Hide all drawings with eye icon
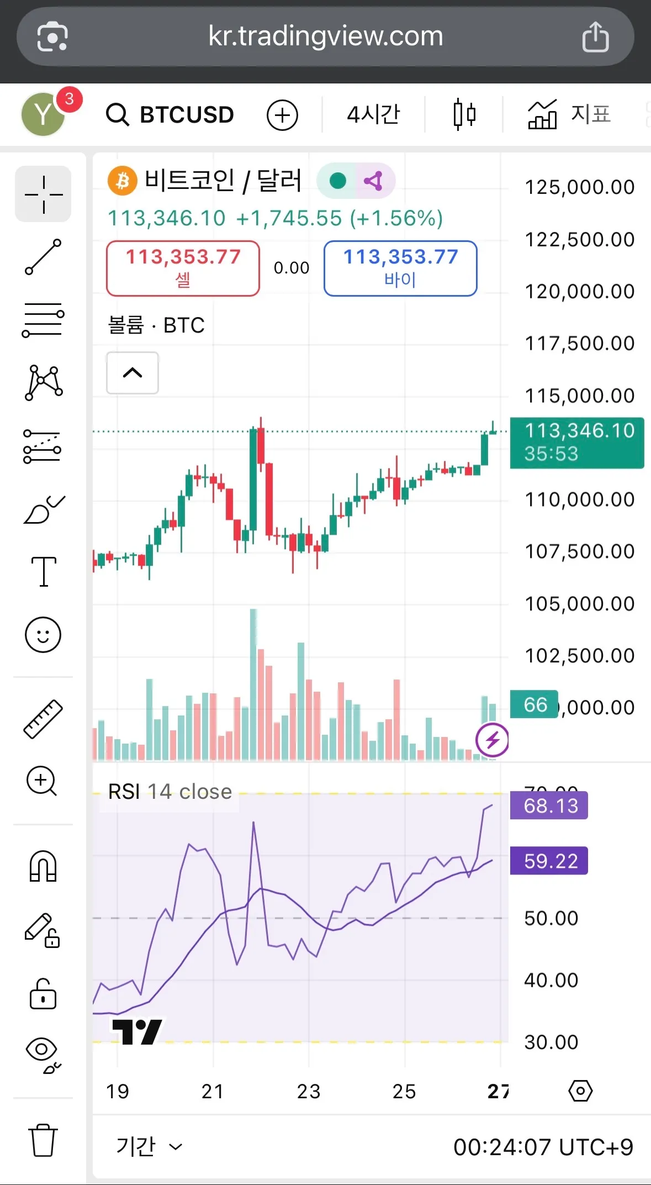The height and width of the screenshot is (1185, 651). (x=43, y=1055)
